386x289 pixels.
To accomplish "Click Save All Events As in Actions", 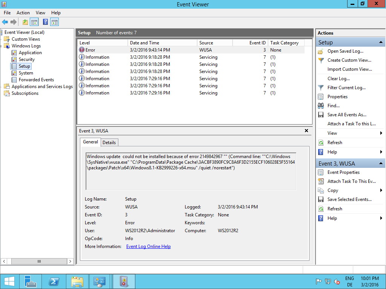I will point(347,115).
